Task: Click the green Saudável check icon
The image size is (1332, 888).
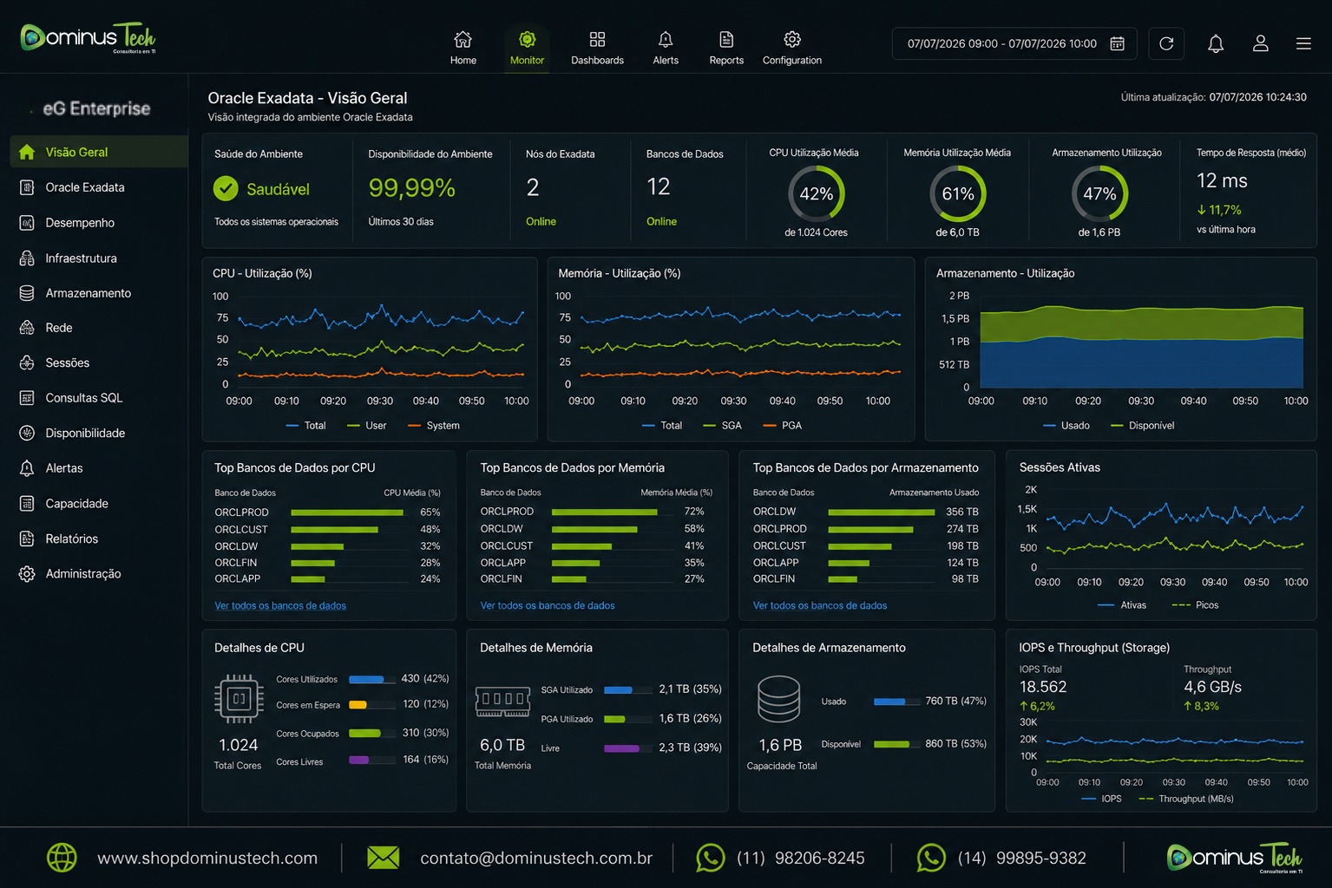Action: [226, 188]
